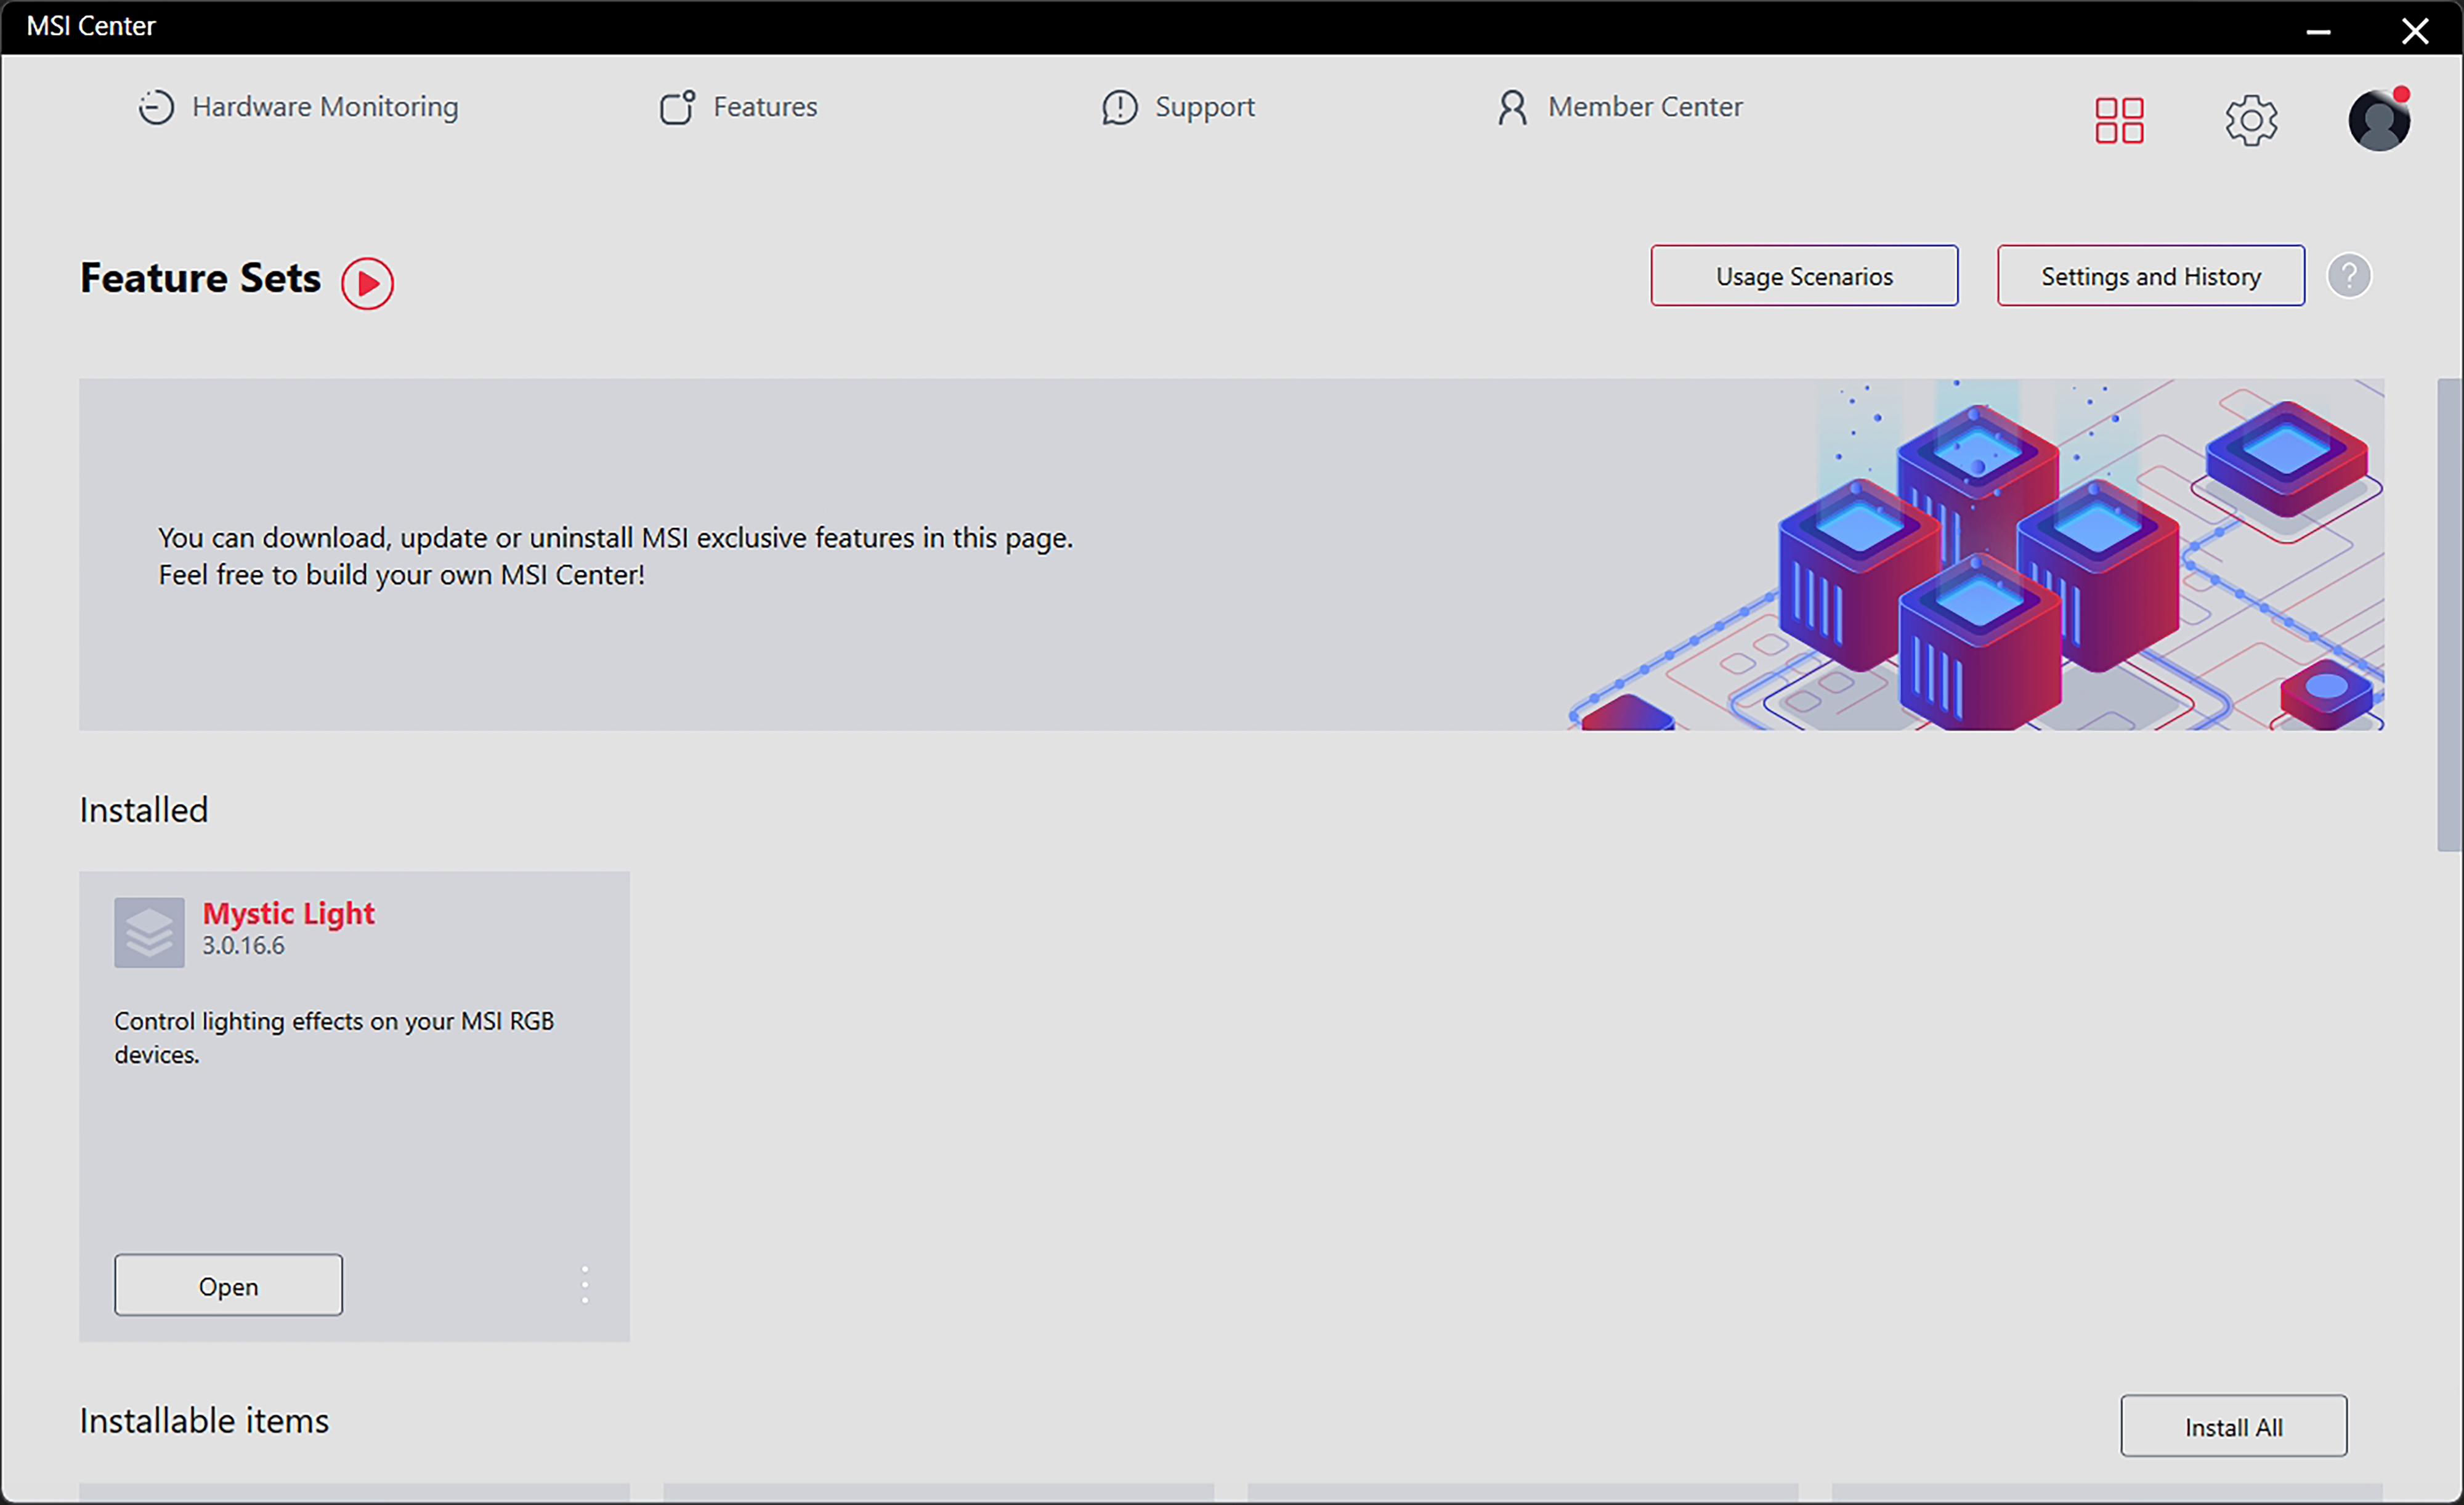Screen dimensions: 2464x1505
Task: Open the red feature grid icon
Action: [2119, 121]
